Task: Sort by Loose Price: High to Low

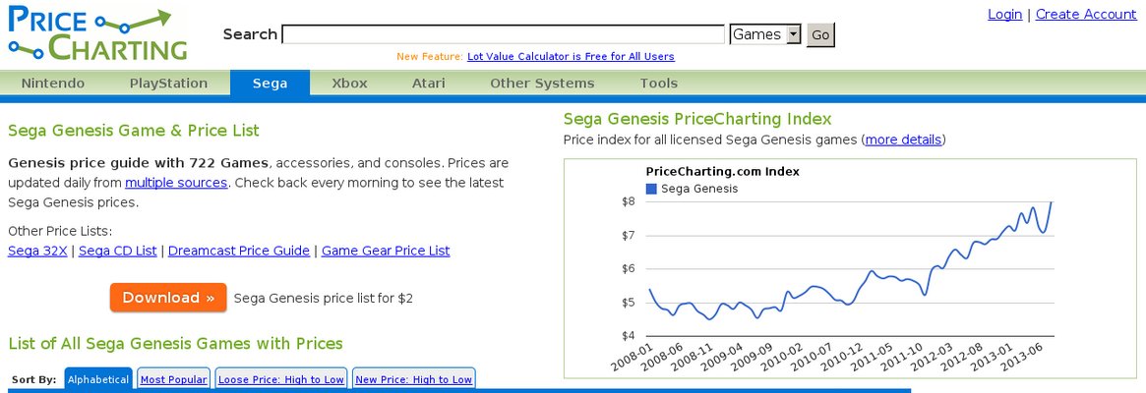Action: [281, 379]
